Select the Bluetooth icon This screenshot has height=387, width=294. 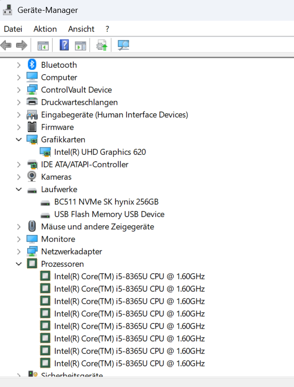pyautogui.click(x=32, y=64)
